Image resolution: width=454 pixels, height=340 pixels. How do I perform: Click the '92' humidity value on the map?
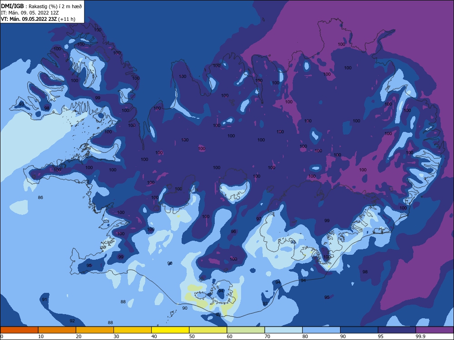point(72,321)
